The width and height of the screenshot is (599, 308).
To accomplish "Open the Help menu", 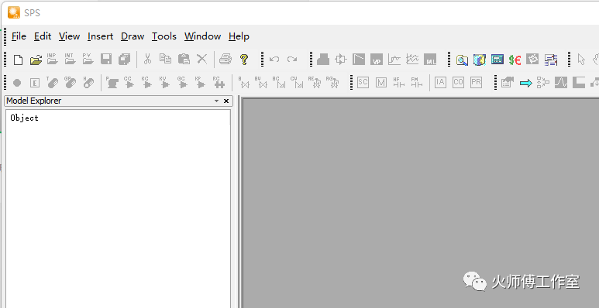I will tap(239, 36).
